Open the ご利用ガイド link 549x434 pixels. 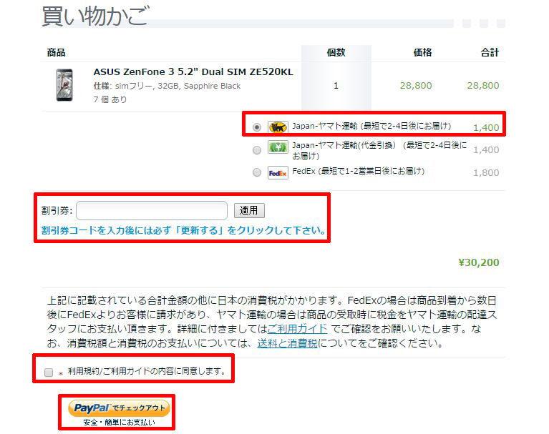pos(297,329)
